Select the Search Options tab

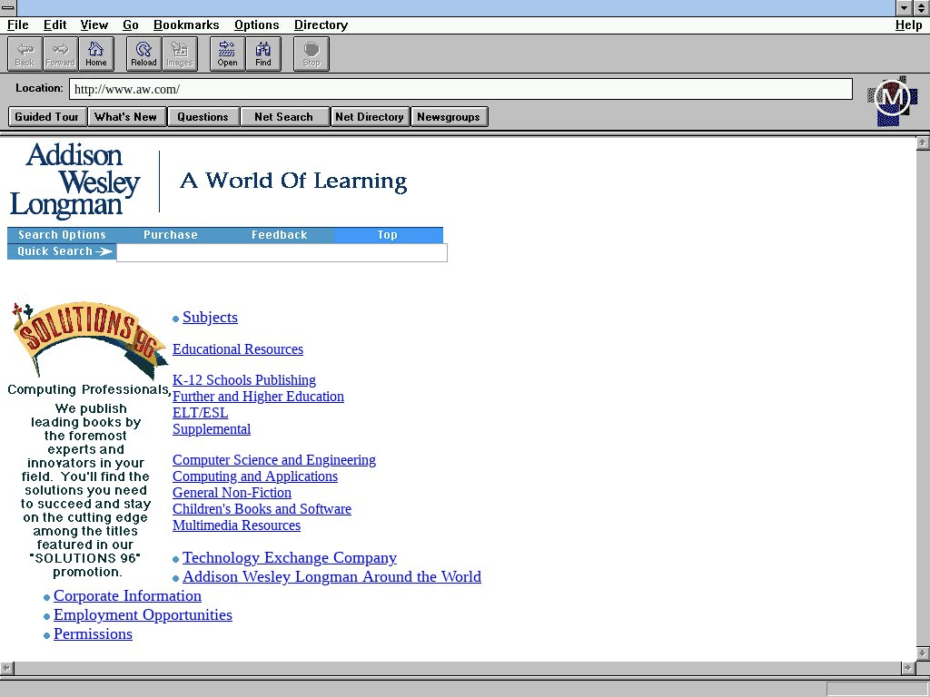click(62, 235)
